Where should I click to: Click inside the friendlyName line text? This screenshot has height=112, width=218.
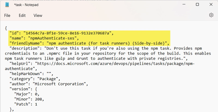(89, 43)
